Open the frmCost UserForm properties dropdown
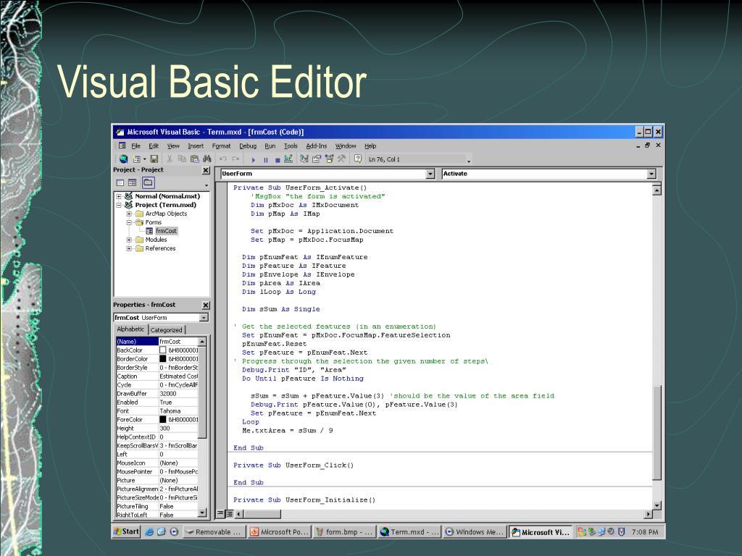742x556 pixels. [204, 318]
